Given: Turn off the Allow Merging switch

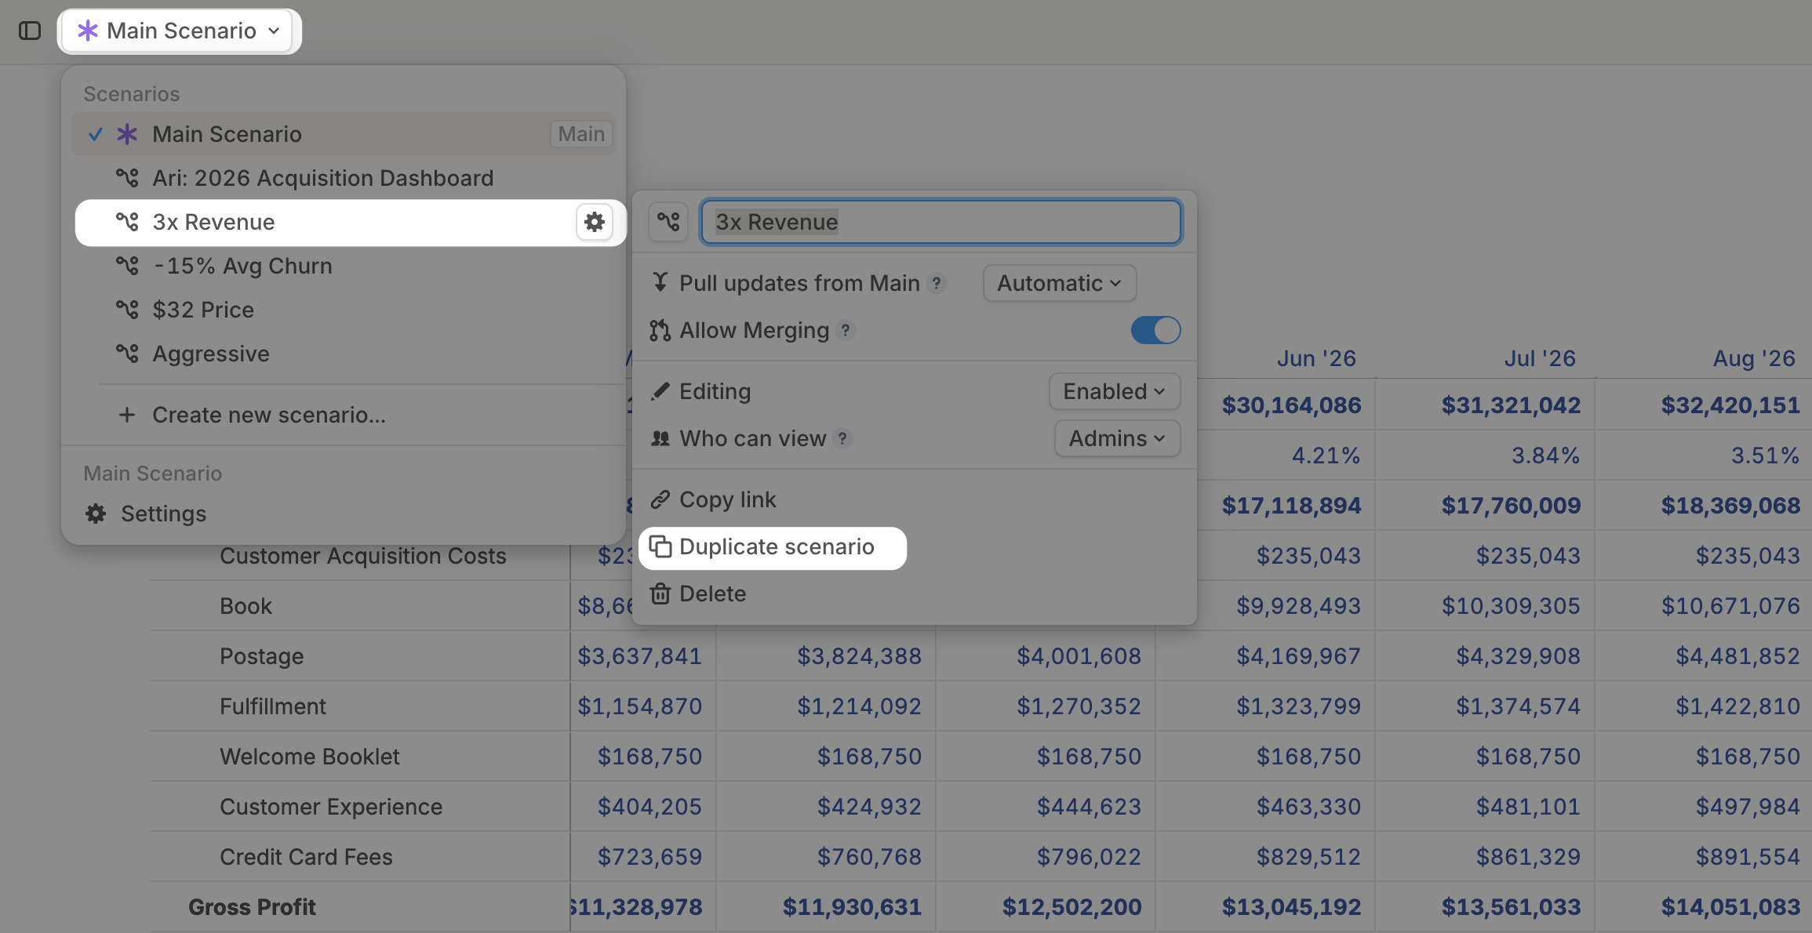Looking at the screenshot, I should 1155,330.
